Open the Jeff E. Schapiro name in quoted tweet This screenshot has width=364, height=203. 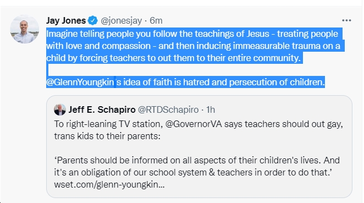pos(102,109)
